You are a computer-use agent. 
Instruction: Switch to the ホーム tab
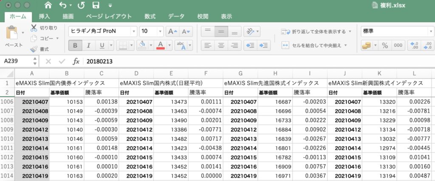pyautogui.click(x=18, y=17)
